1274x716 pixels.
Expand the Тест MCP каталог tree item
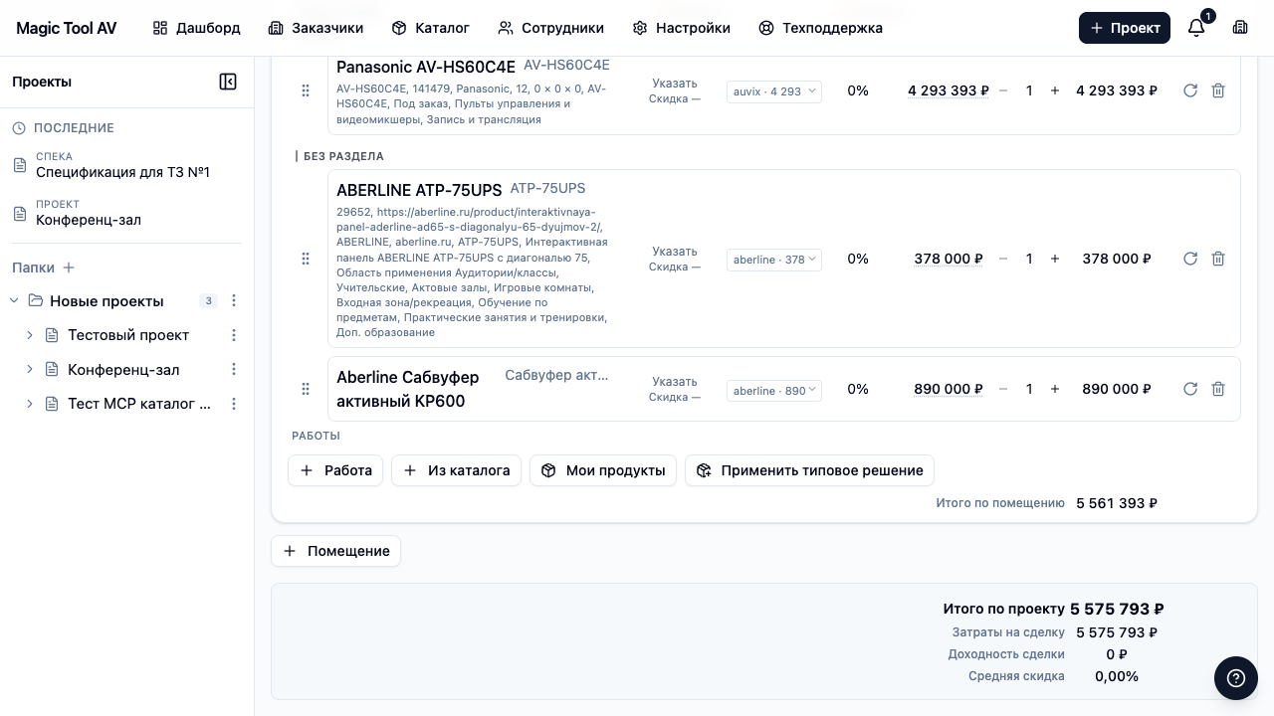coord(30,404)
